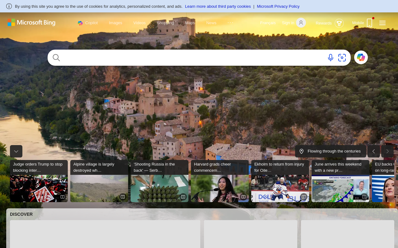Go to the previous image with the left chevron
Viewport: 398px width, 248px height.
[374, 151]
